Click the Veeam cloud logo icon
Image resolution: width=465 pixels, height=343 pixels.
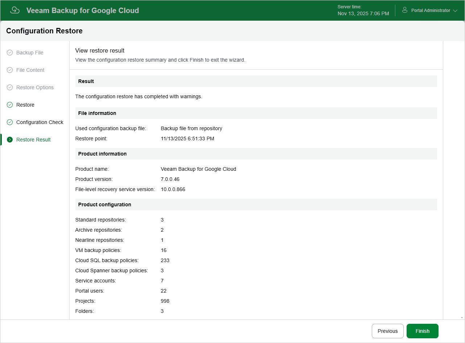coord(15,10)
